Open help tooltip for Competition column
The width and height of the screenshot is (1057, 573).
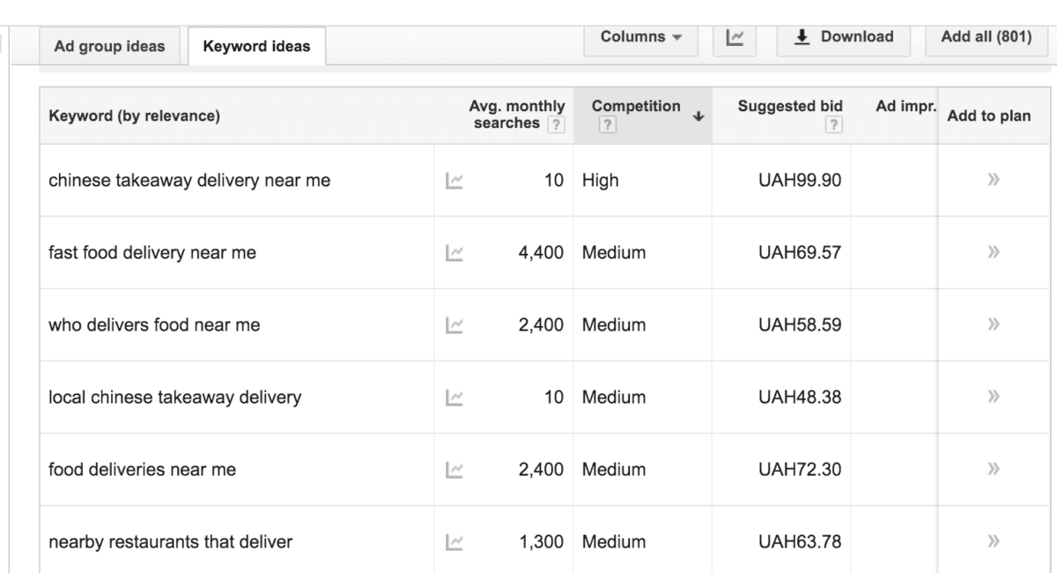pyautogui.click(x=606, y=125)
